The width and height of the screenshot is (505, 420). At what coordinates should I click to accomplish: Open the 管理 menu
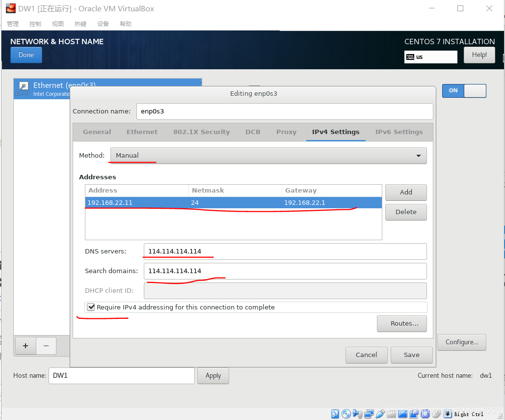click(13, 24)
